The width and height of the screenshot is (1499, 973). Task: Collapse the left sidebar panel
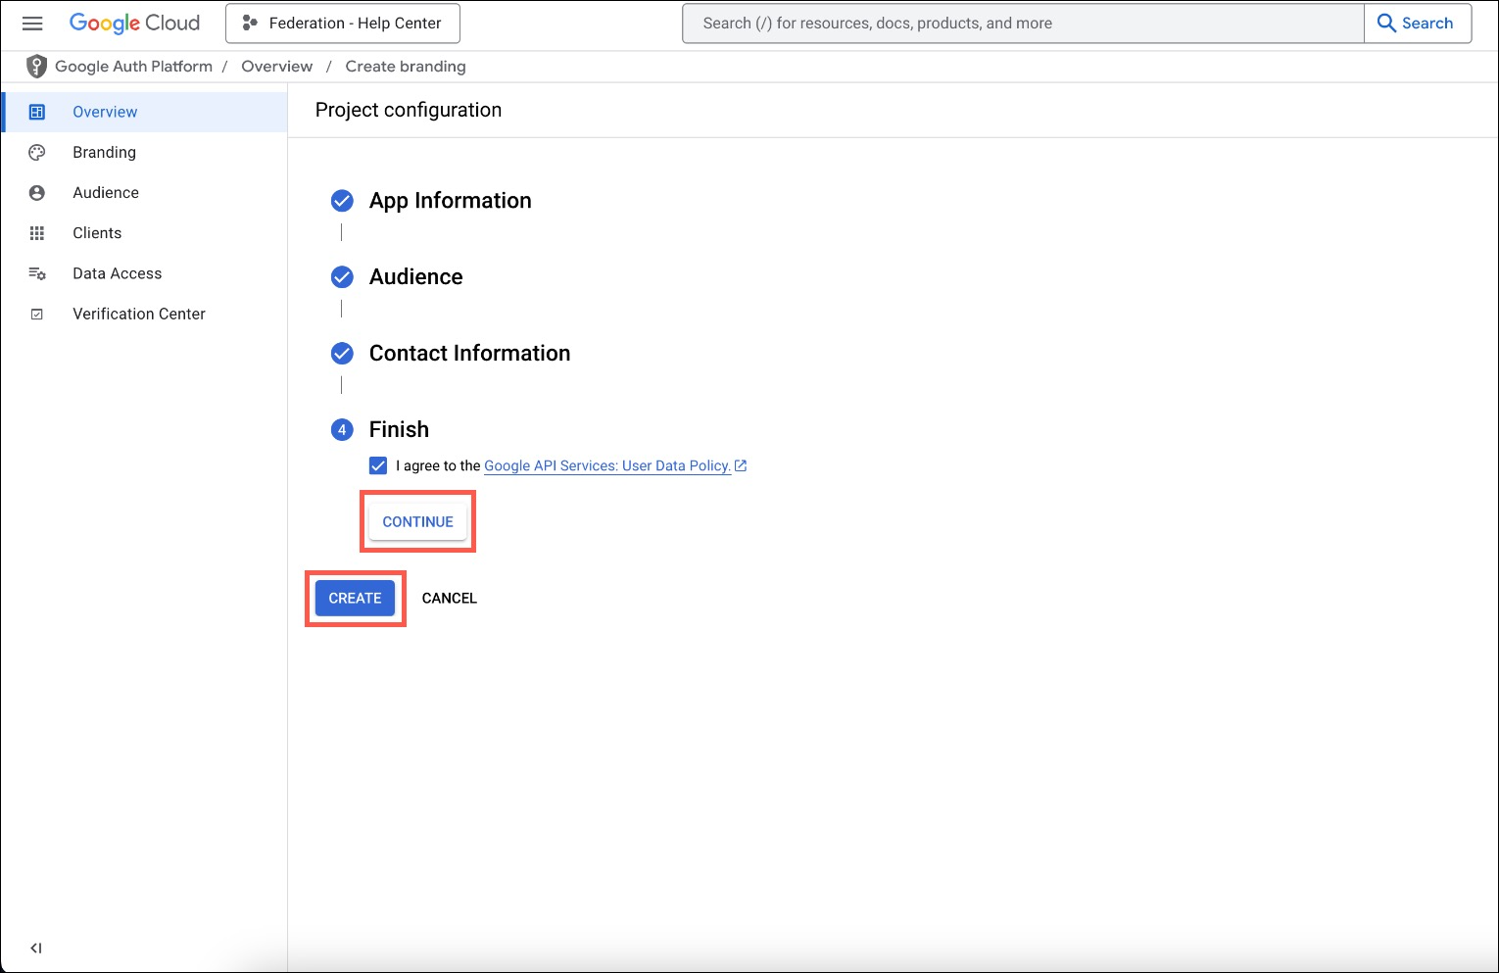coord(35,948)
